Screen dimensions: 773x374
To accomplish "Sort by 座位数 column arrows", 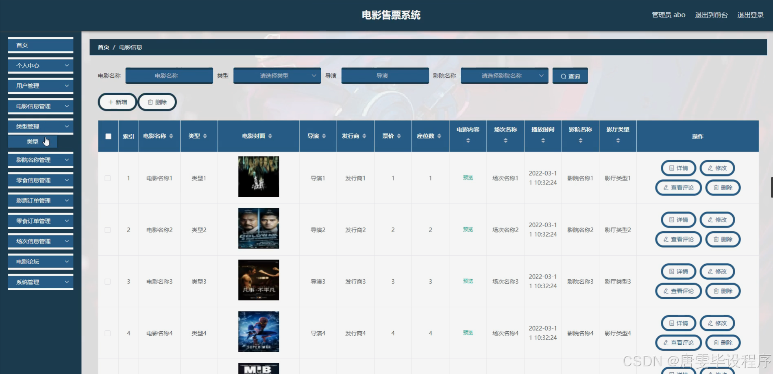I will (x=439, y=136).
